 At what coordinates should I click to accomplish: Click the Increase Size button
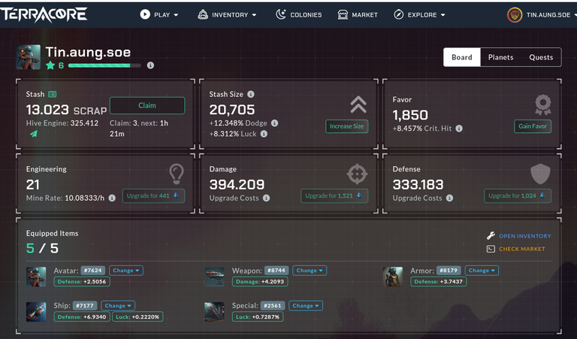(x=346, y=126)
